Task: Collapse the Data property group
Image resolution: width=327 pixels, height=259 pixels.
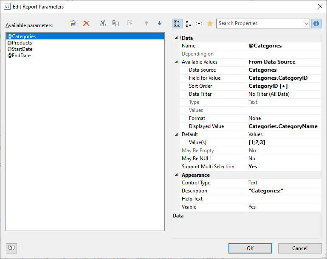Action: coord(176,38)
